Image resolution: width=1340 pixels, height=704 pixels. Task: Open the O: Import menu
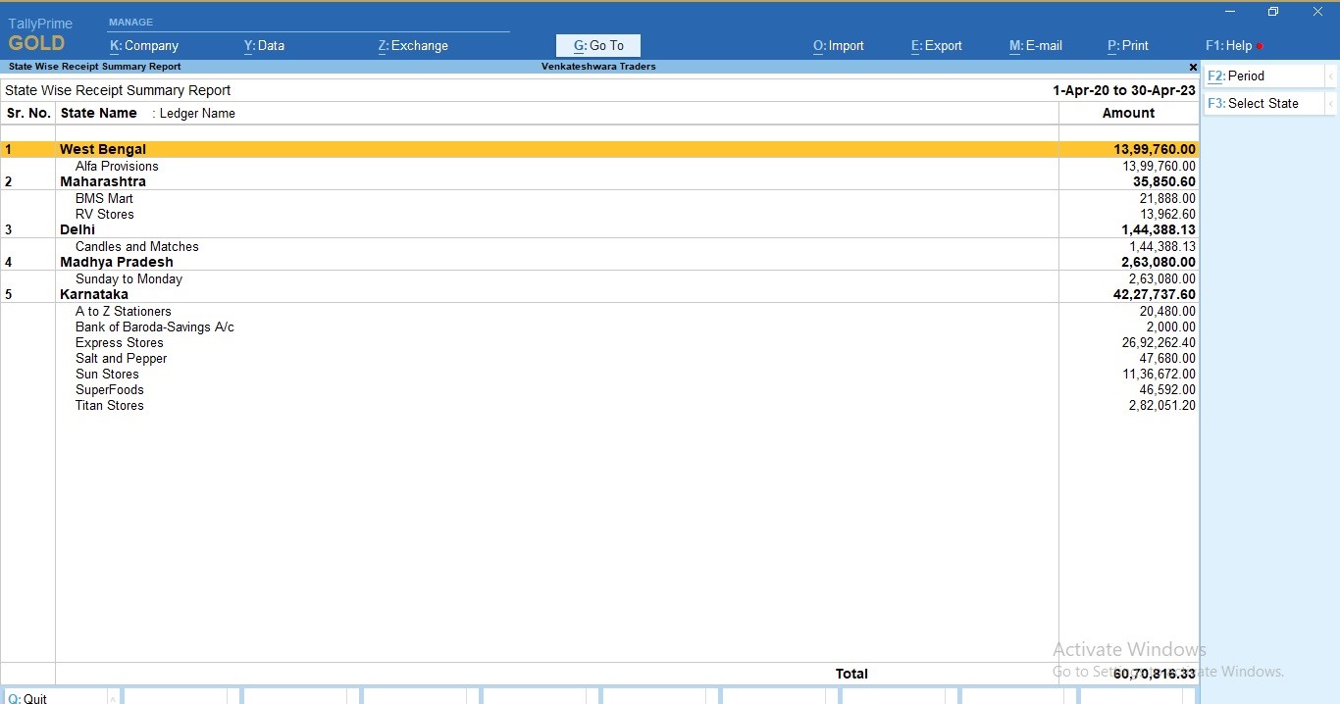point(839,46)
